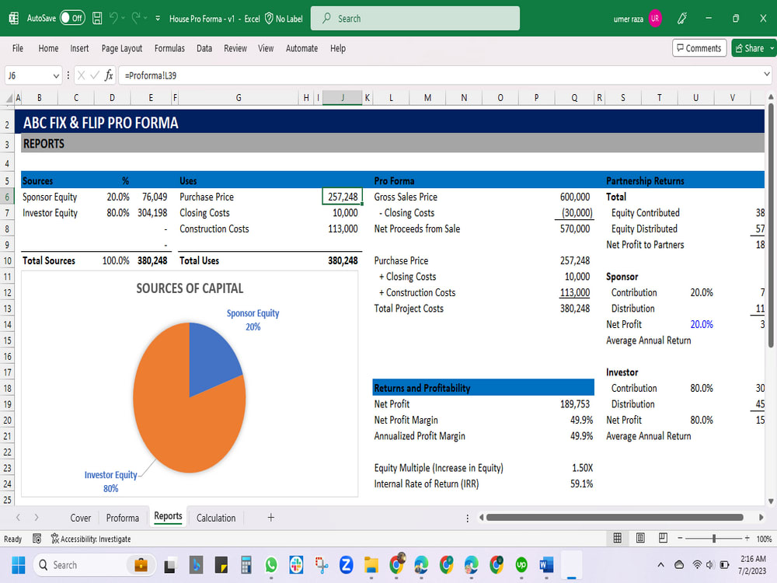Switch to Page Layout view icon
777x583 pixels.
640,539
